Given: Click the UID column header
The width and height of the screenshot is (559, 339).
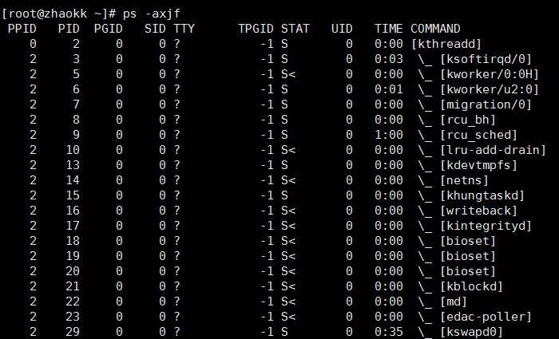Looking at the screenshot, I should [342, 29].
